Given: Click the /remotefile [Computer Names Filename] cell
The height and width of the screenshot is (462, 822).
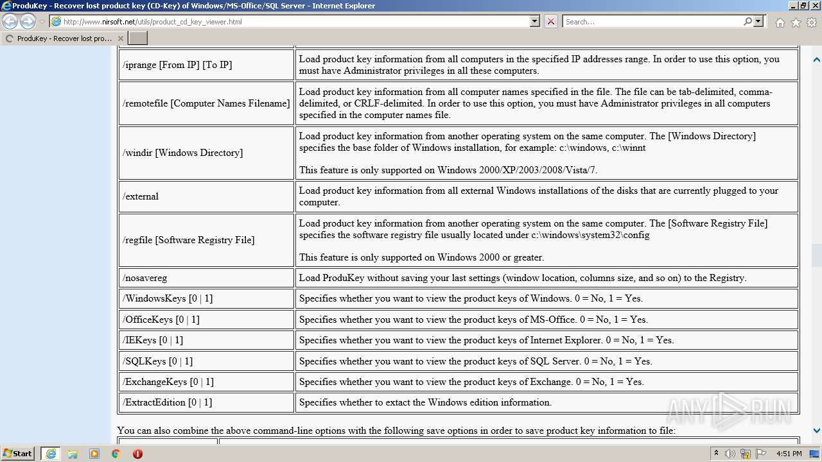Looking at the screenshot, I should click(x=206, y=103).
